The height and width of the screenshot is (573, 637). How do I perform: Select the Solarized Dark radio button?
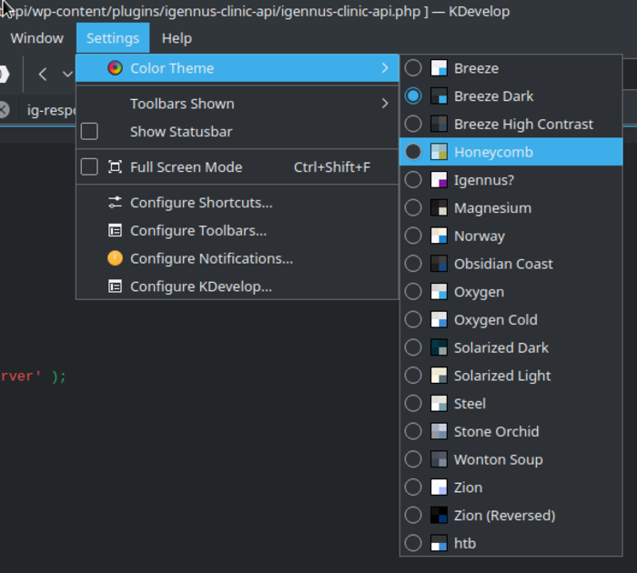point(413,348)
